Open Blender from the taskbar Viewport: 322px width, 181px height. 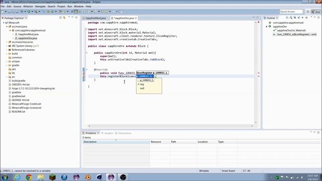(x=88, y=177)
